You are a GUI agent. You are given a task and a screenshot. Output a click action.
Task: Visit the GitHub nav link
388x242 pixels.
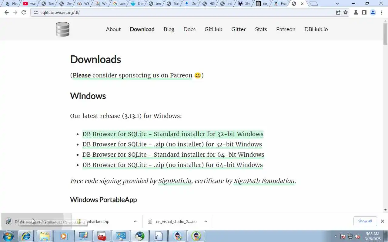pyautogui.click(x=213, y=29)
